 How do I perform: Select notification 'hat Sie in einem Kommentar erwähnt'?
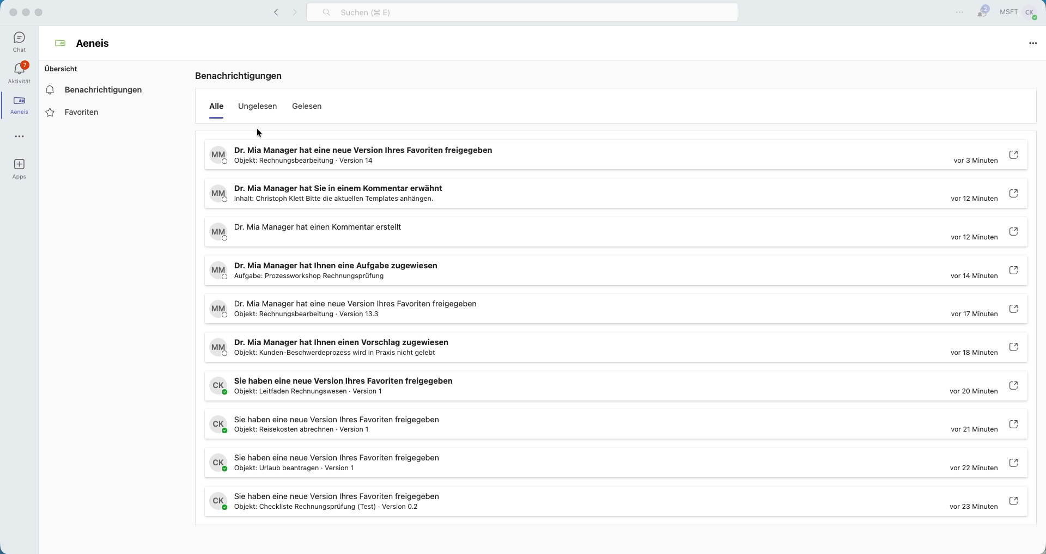(616, 193)
